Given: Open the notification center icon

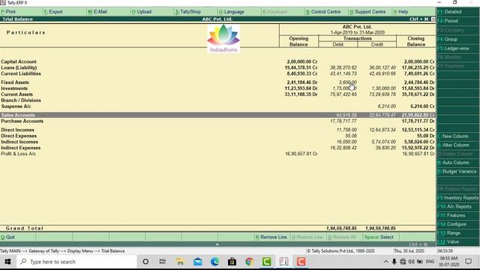Looking at the screenshot, I should click(468, 262).
